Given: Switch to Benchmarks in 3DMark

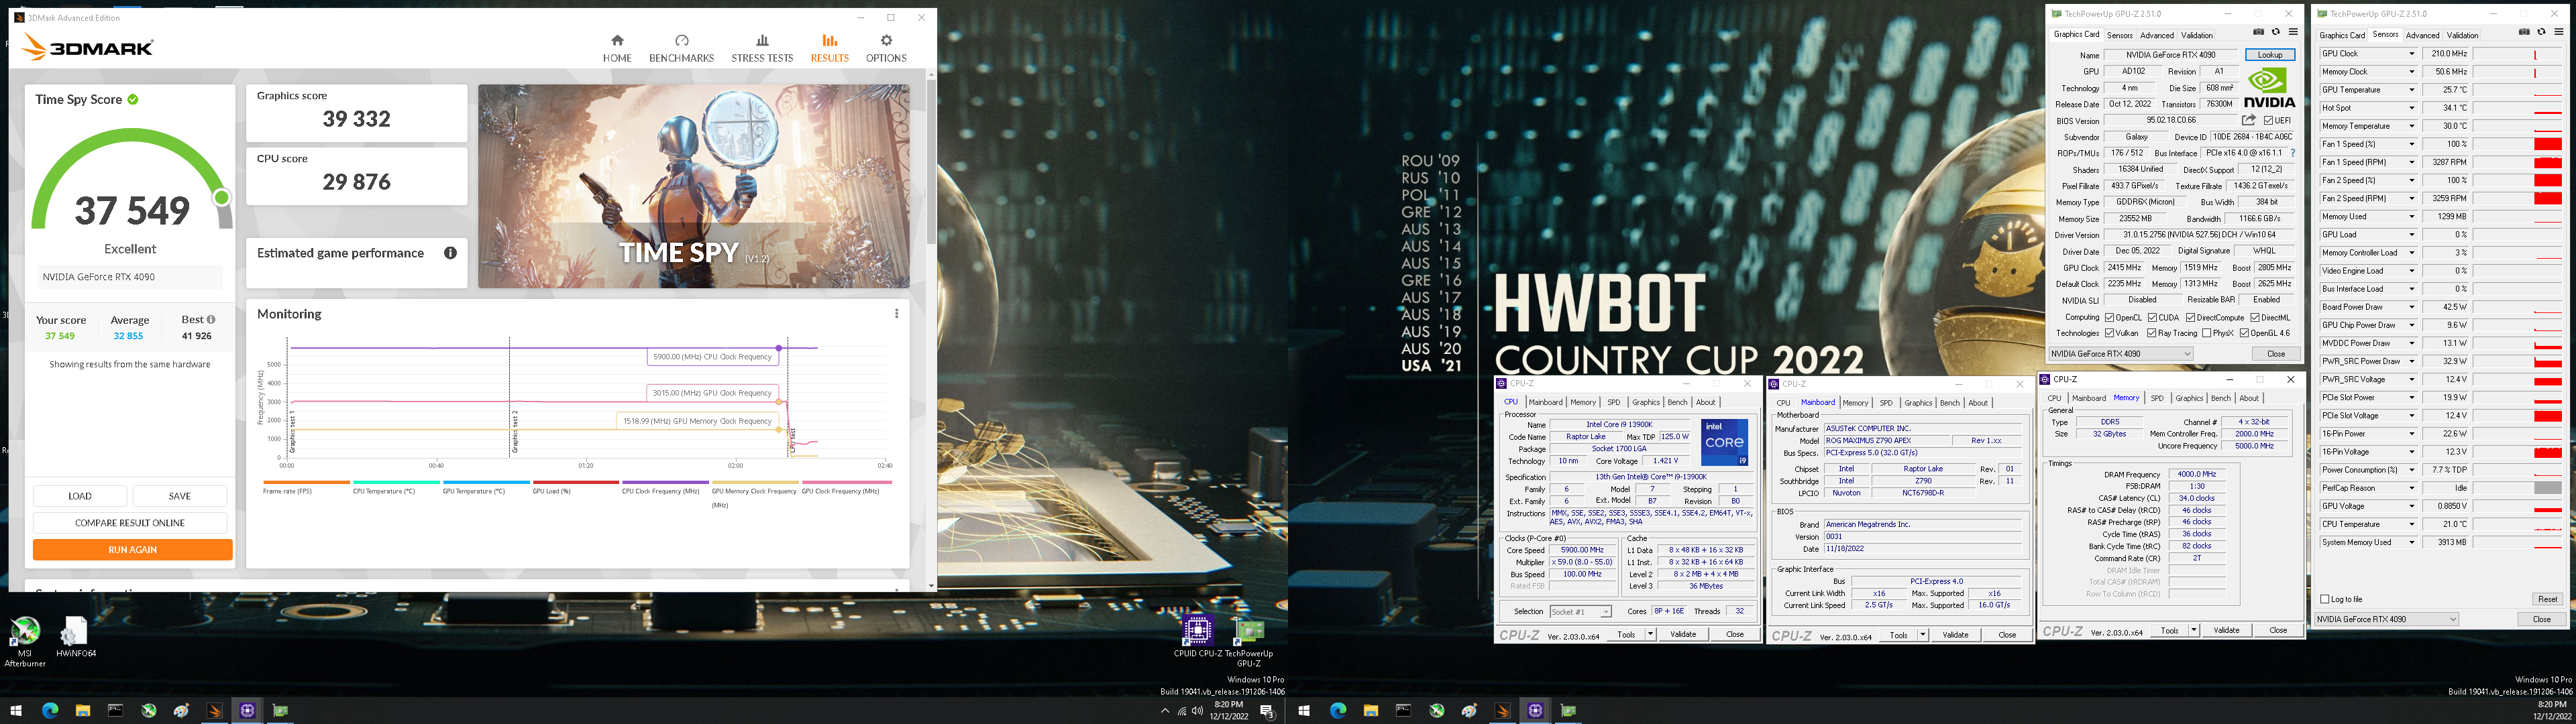Looking at the screenshot, I should [x=681, y=48].
